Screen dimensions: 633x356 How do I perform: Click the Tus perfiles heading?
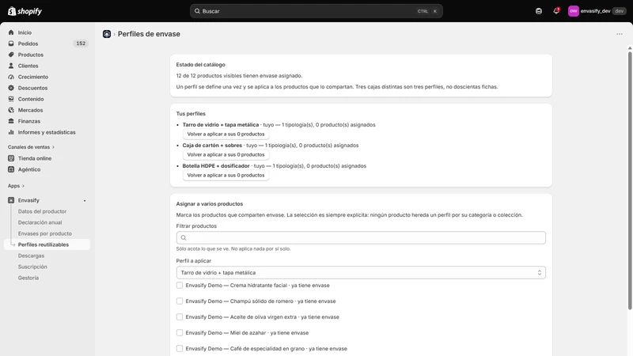point(191,113)
